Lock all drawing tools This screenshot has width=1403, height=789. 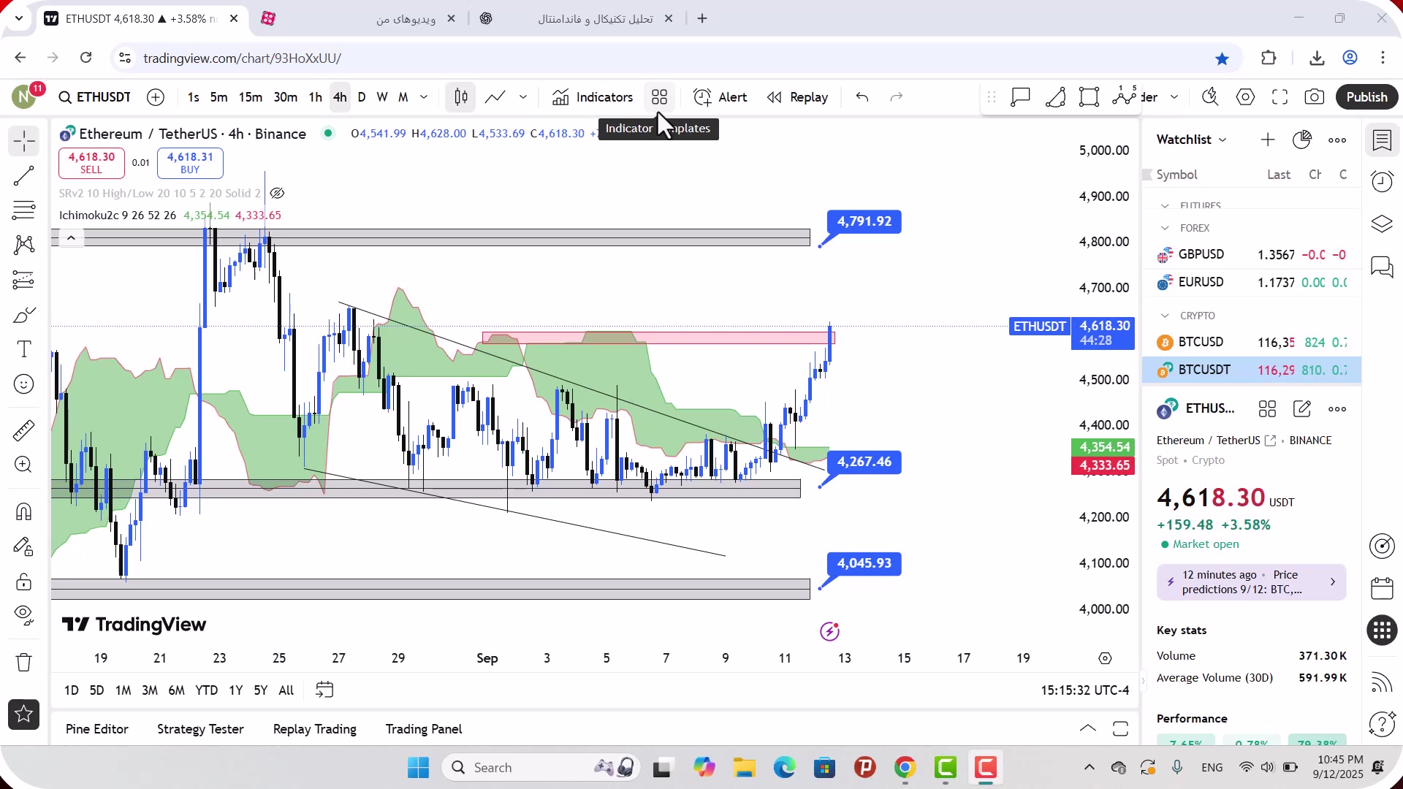coord(24,582)
